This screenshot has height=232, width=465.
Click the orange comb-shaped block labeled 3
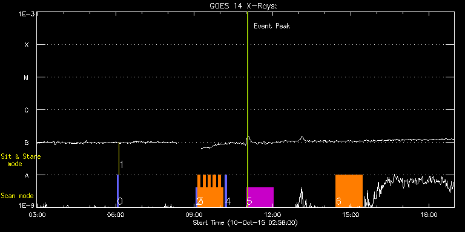coord(211,191)
